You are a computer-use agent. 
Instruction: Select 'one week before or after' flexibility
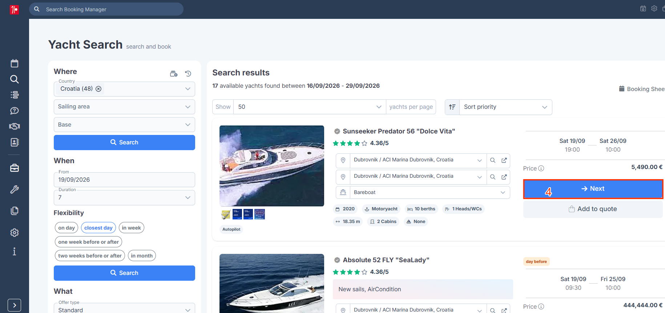pos(89,242)
